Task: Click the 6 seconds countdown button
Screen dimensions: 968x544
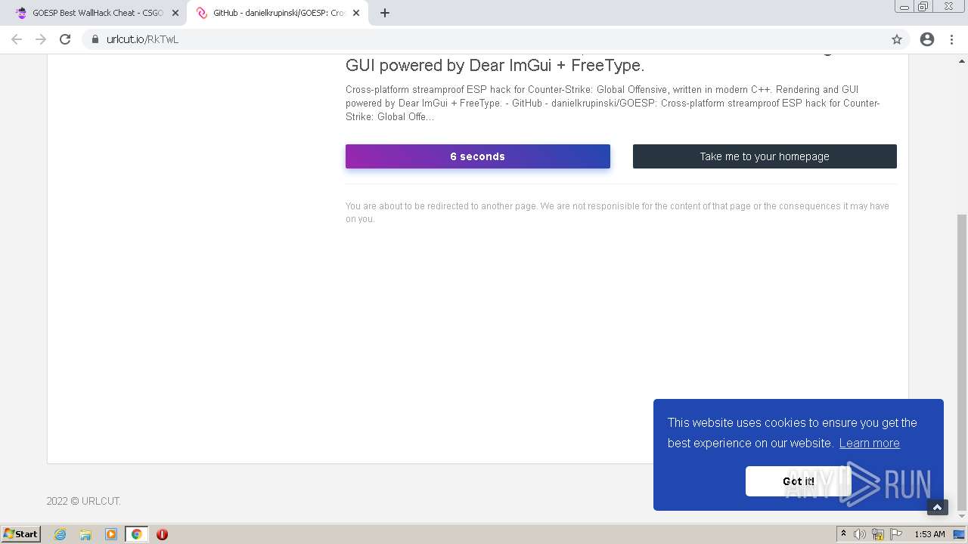Action: pyautogui.click(x=478, y=156)
